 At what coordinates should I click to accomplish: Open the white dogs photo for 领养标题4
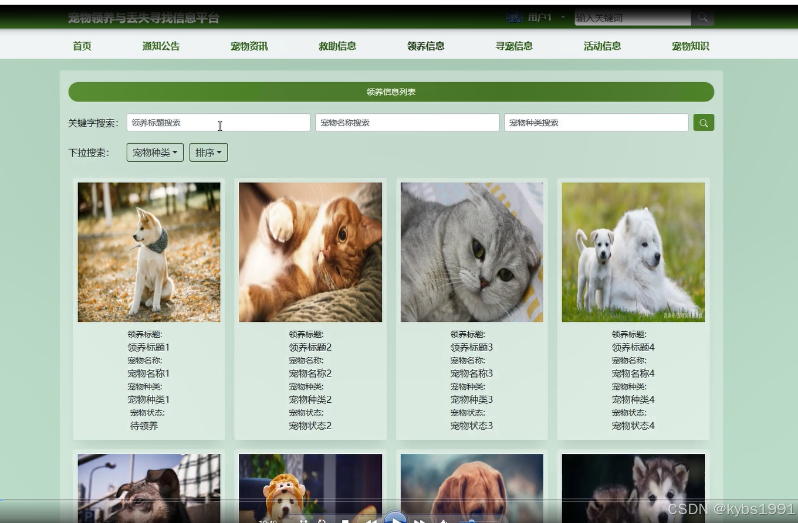(633, 252)
